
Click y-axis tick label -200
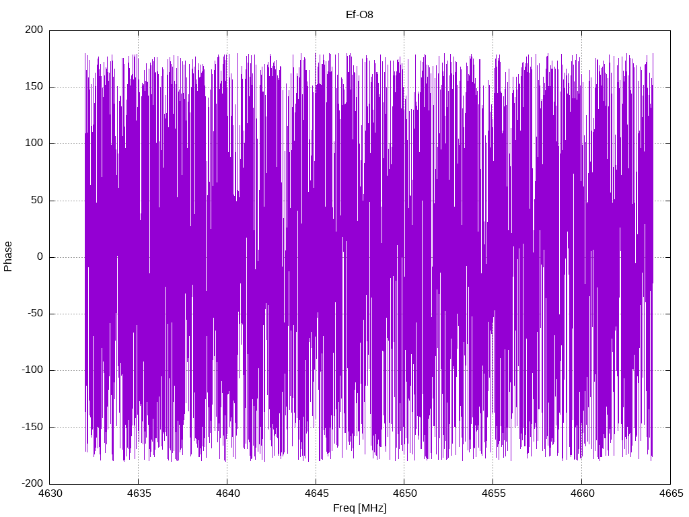32,483
